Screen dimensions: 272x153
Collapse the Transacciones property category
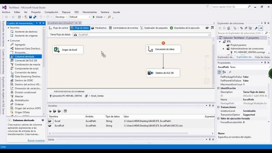coord(218,107)
